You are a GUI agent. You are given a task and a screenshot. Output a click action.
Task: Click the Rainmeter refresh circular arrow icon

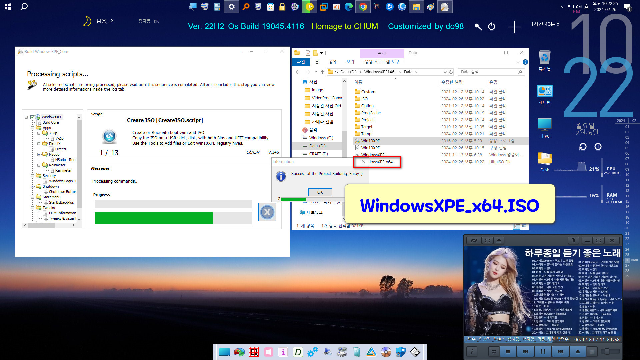[583, 146]
